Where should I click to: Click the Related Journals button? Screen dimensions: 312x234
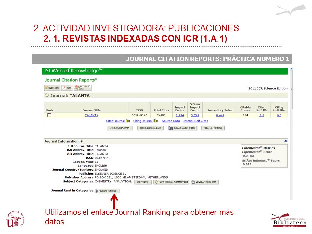click(x=213, y=128)
